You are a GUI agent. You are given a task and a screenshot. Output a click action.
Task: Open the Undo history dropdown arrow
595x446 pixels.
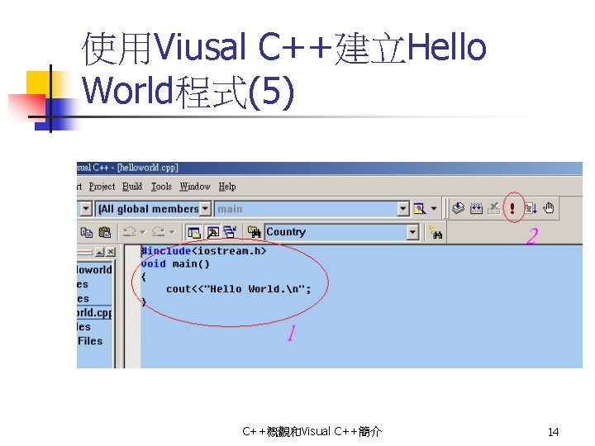(143, 232)
